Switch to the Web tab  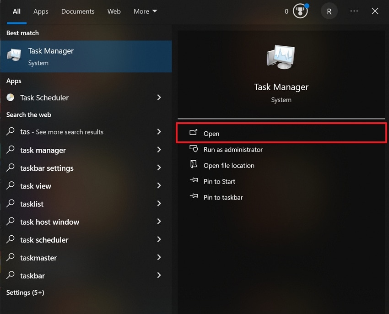(x=114, y=11)
